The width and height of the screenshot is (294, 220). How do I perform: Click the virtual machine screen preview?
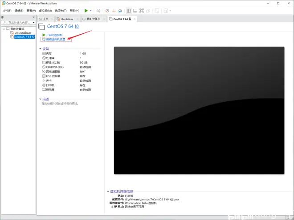(x=199, y=110)
